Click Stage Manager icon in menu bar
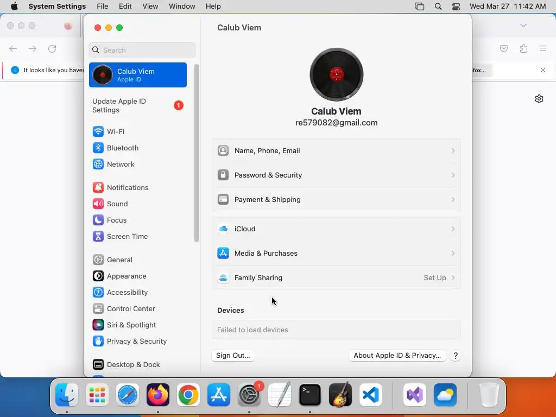The height and width of the screenshot is (417, 556). 420,7
